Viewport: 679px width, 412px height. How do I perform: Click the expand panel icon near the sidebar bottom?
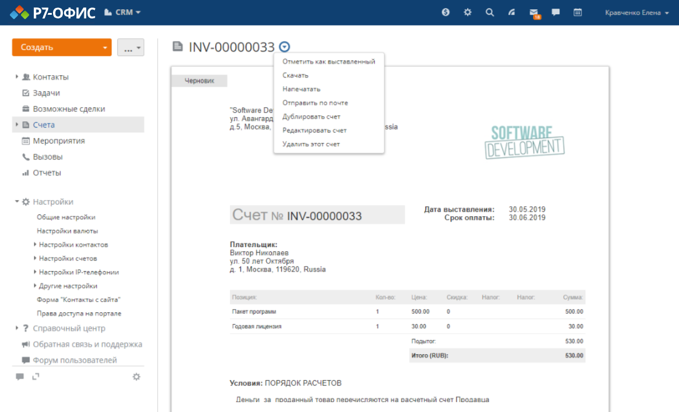click(36, 376)
